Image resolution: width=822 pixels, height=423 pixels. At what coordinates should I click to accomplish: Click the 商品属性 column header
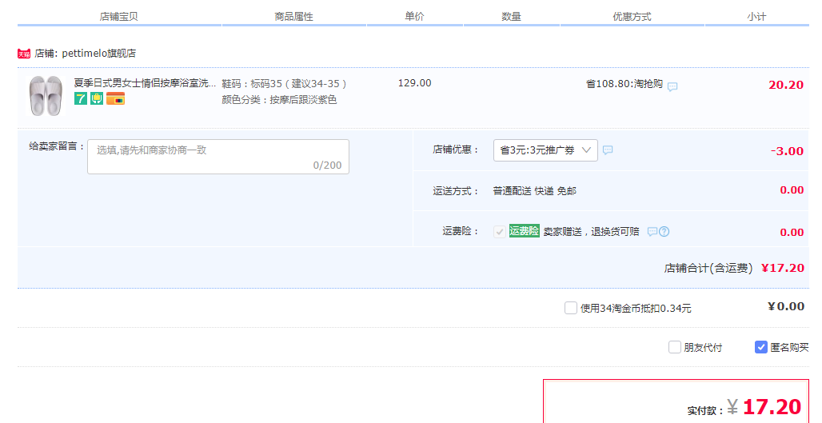[x=293, y=17]
